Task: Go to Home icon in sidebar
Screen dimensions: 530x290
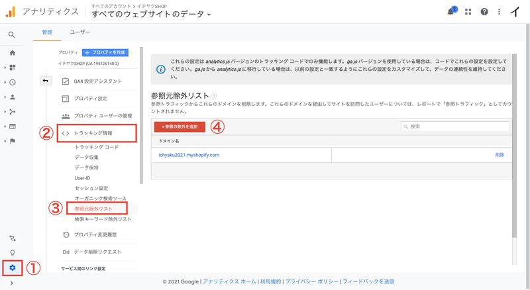Action: click(13, 53)
